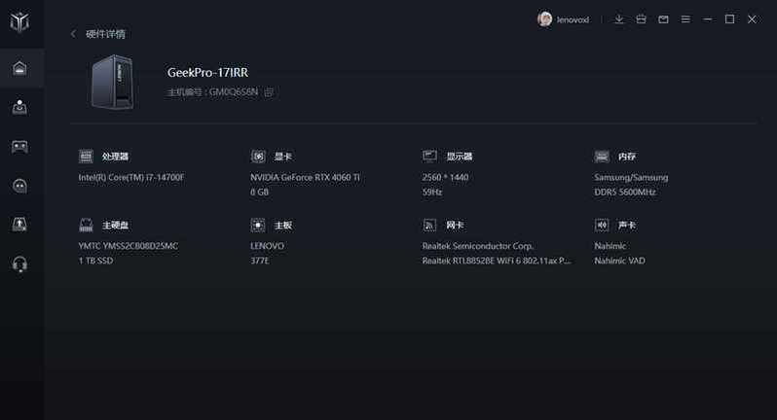
Task: Go back using the arrow beside 硬件详情
Action: tap(73, 34)
